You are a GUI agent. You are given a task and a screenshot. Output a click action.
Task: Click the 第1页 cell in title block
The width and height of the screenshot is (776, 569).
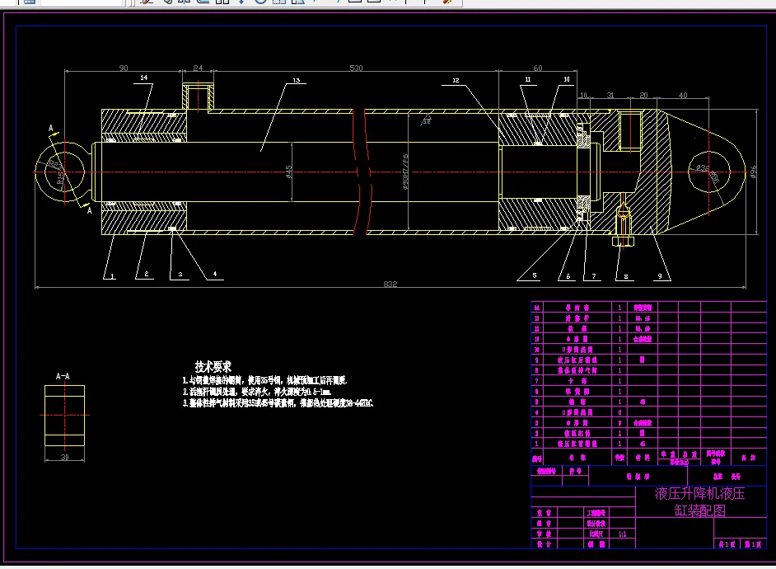coord(753,544)
